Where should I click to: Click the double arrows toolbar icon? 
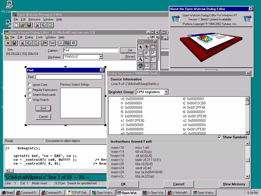pyautogui.click(x=67, y=43)
